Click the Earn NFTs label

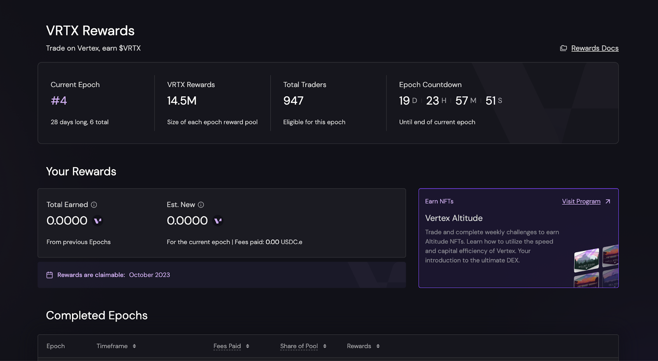[439, 201]
